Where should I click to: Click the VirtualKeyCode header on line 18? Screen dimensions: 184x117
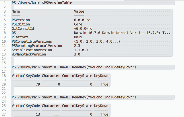(26, 76)
